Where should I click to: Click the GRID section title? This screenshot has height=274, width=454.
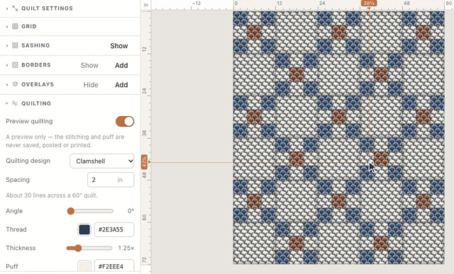[29, 27]
